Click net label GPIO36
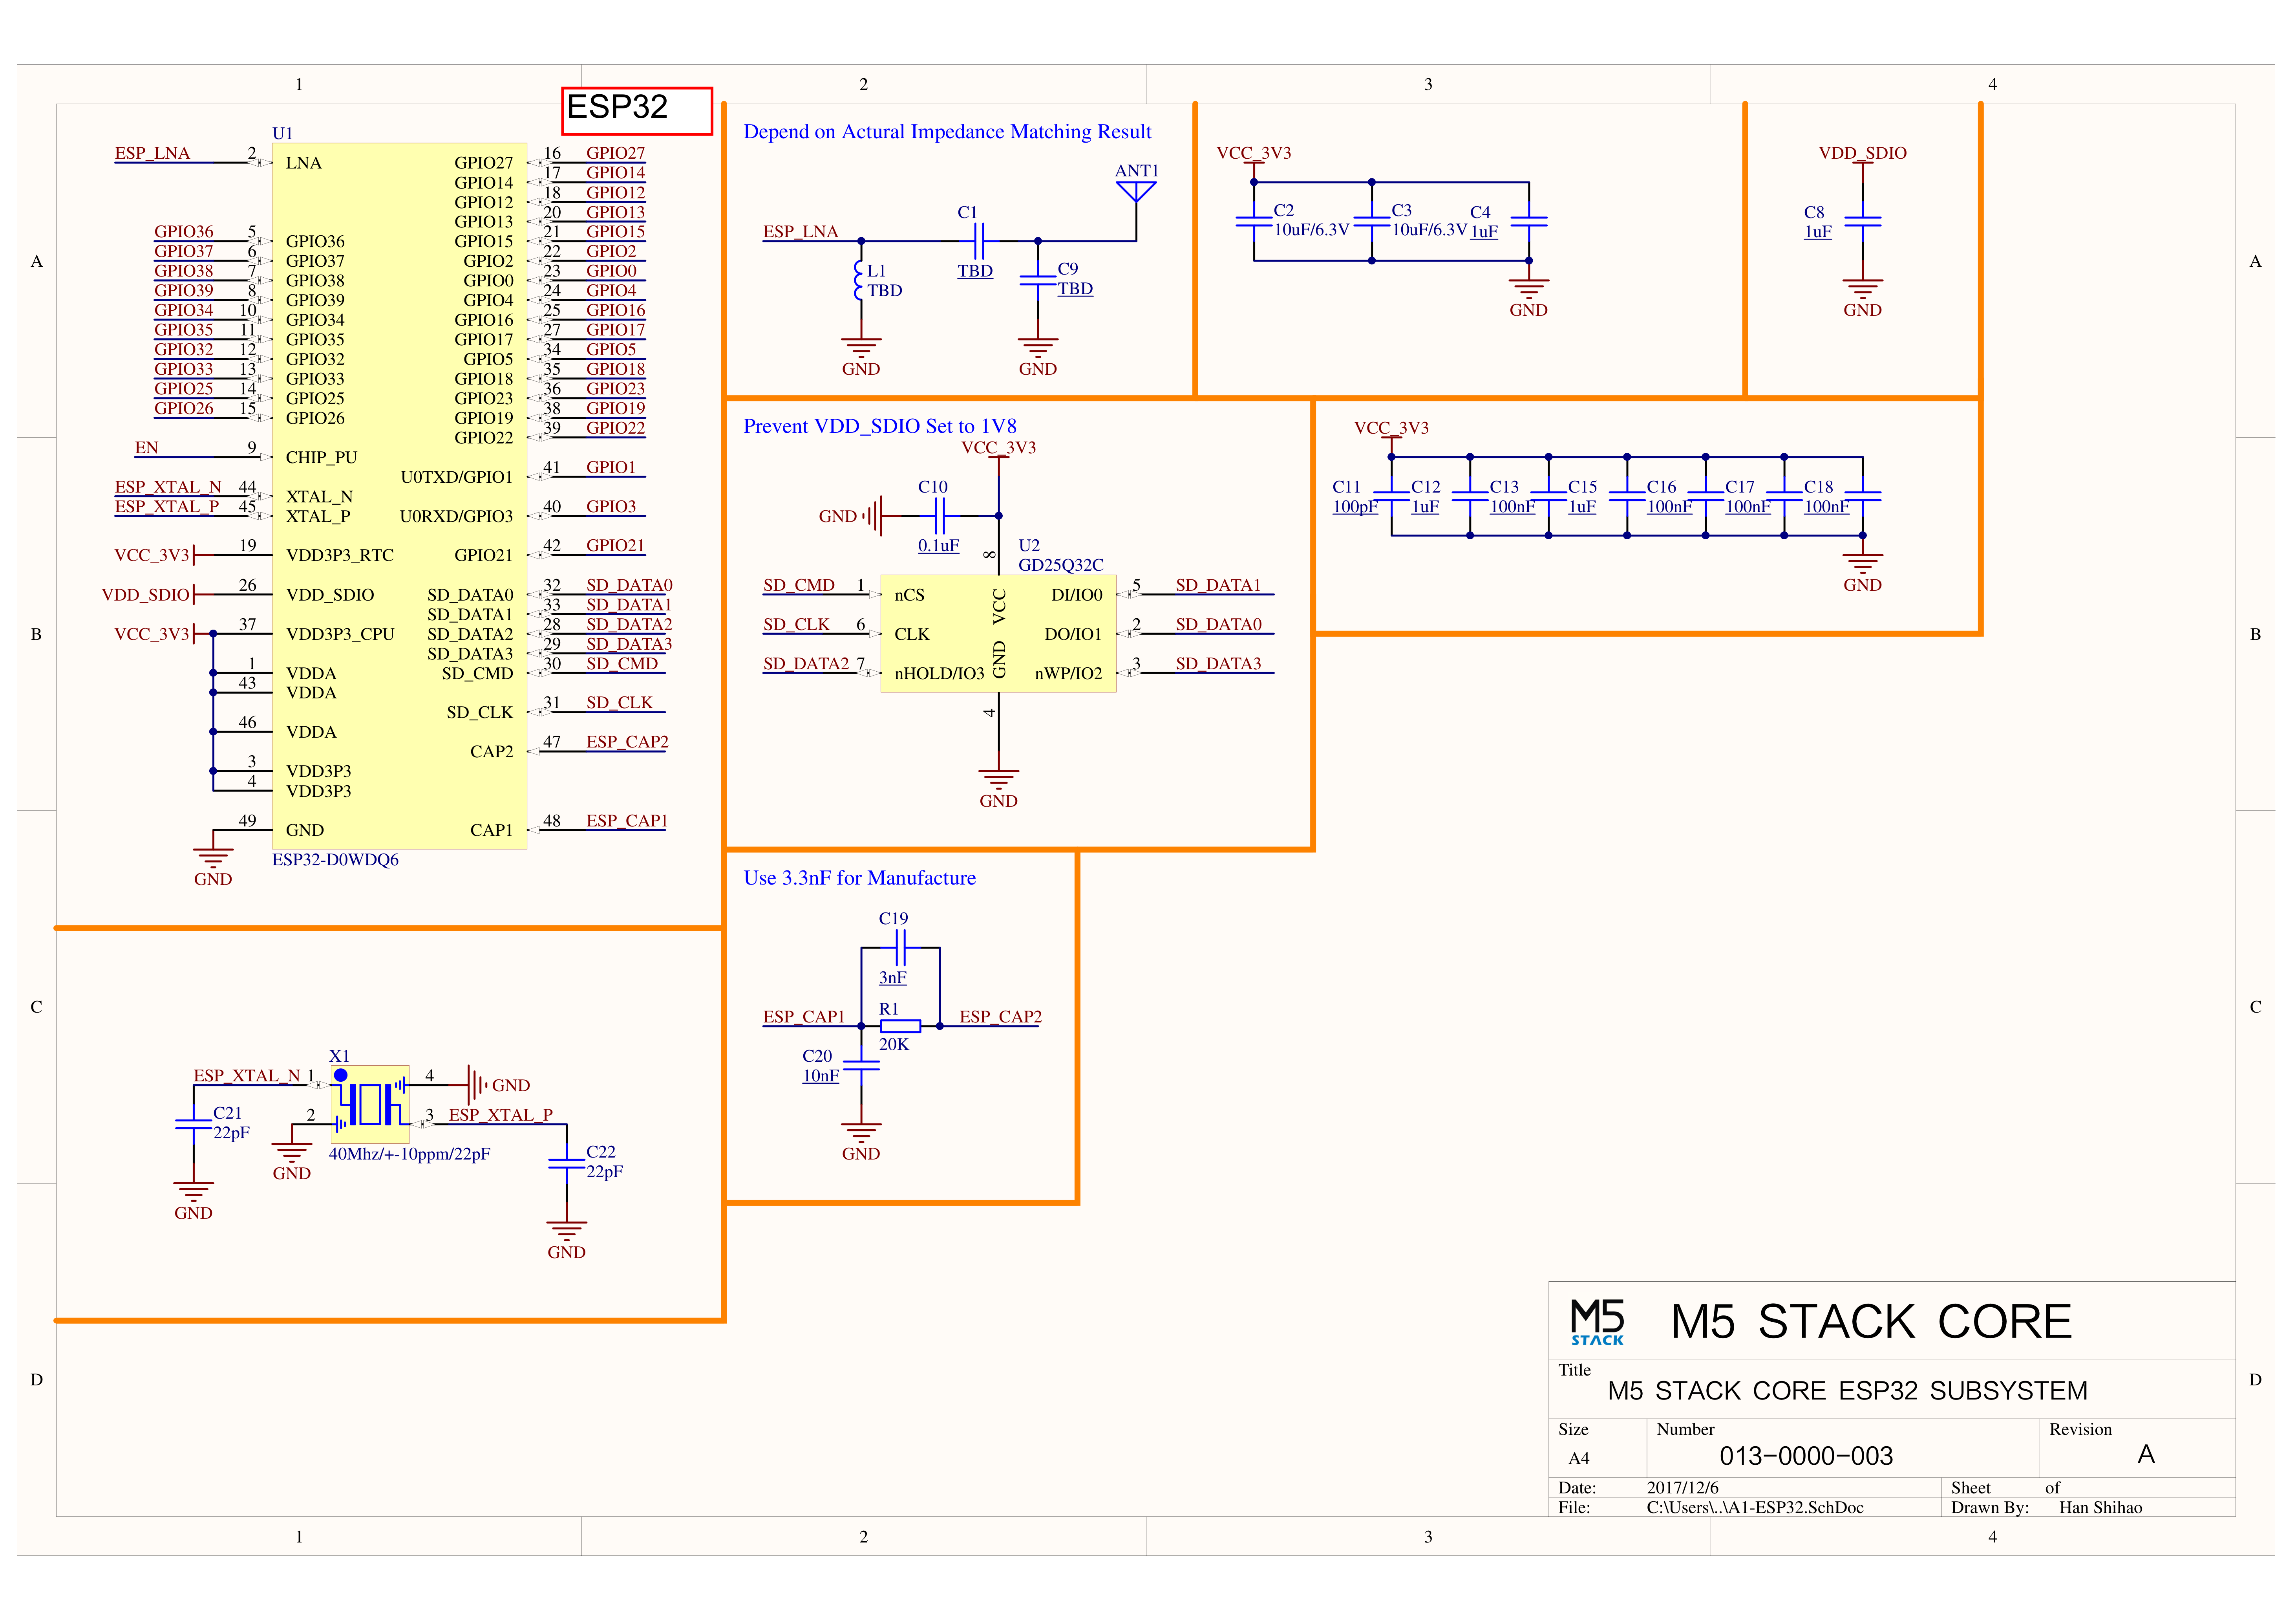Viewport: 2296px width, 1623px height. click(184, 231)
